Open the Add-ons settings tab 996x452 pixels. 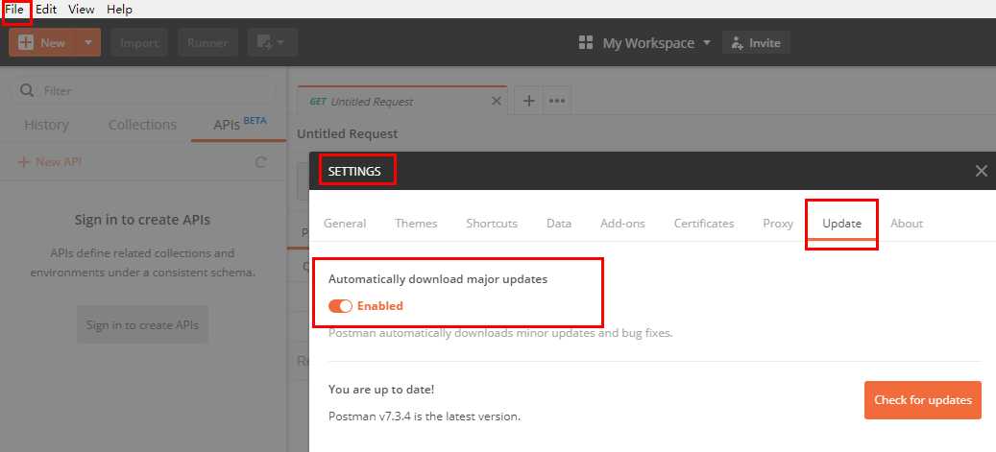click(x=622, y=224)
